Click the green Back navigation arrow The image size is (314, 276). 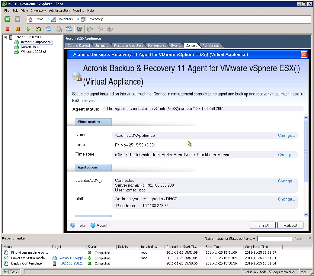point(7,19)
